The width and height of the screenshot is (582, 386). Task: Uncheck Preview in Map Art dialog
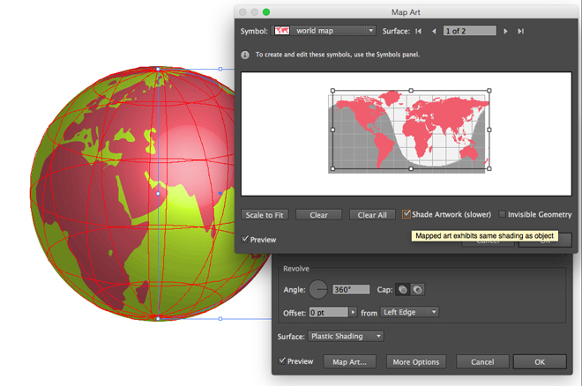coord(245,239)
